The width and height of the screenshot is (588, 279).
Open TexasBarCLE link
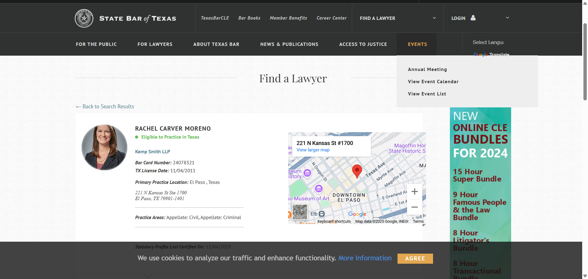pyautogui.click(x=215, y=18)
